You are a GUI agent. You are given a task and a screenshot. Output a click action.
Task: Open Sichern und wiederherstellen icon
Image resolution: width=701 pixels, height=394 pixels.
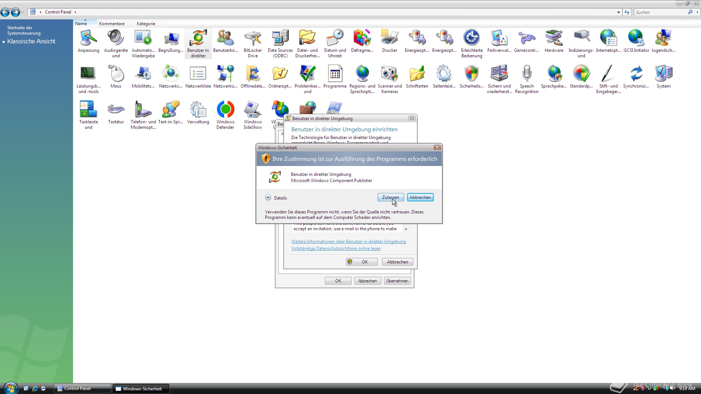(499, 79)
